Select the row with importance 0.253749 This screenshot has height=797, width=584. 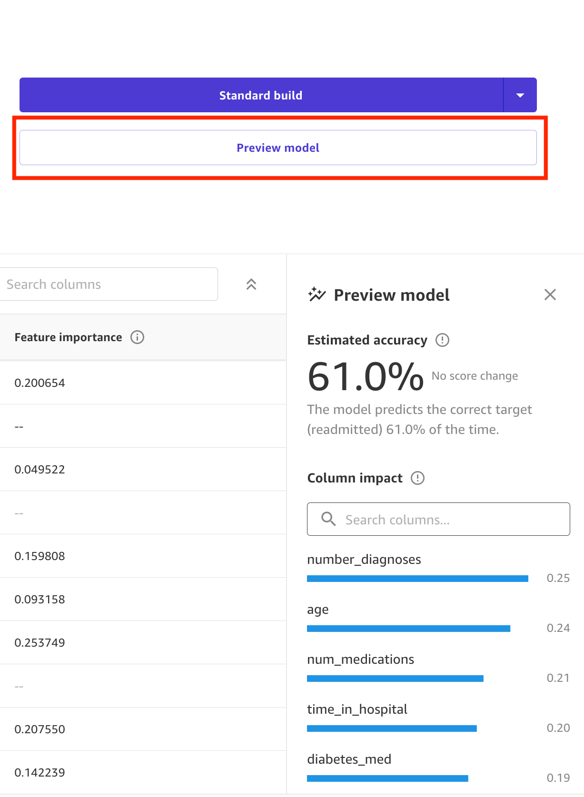click(143, 642)
